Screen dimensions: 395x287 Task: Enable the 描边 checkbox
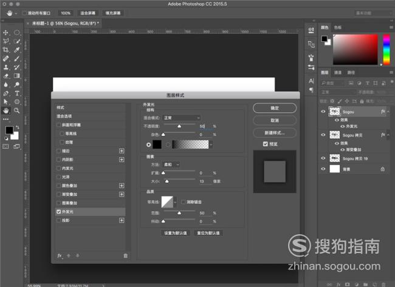point(59,151)
